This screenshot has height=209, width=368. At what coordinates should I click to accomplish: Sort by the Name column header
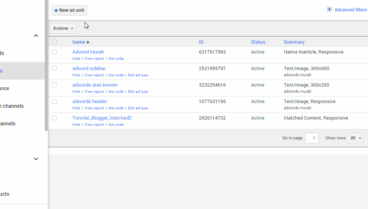click(79, 42)
